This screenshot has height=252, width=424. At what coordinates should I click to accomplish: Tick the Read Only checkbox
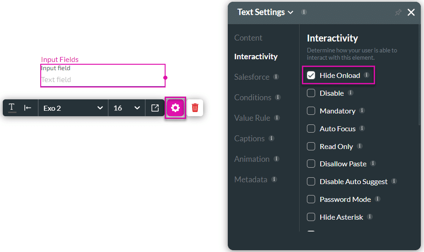click(311, 146)
